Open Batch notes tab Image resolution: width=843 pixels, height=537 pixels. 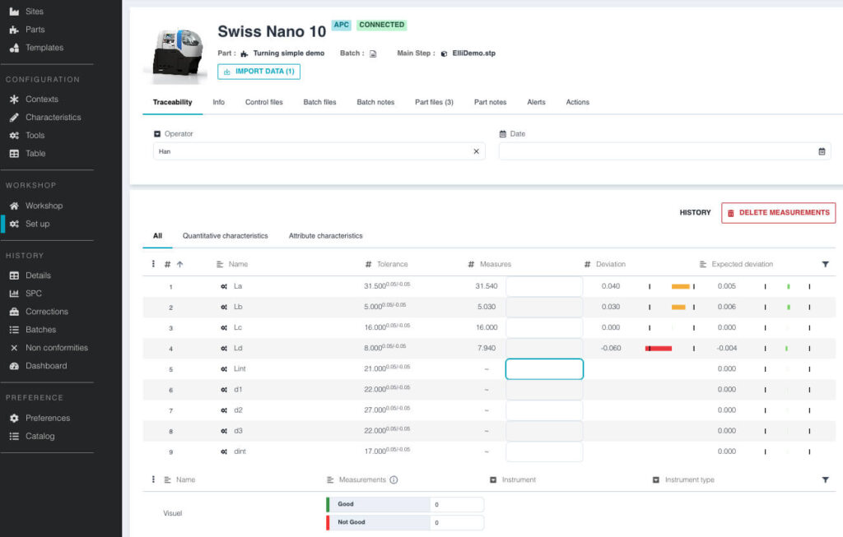click(x=375, y=102)
